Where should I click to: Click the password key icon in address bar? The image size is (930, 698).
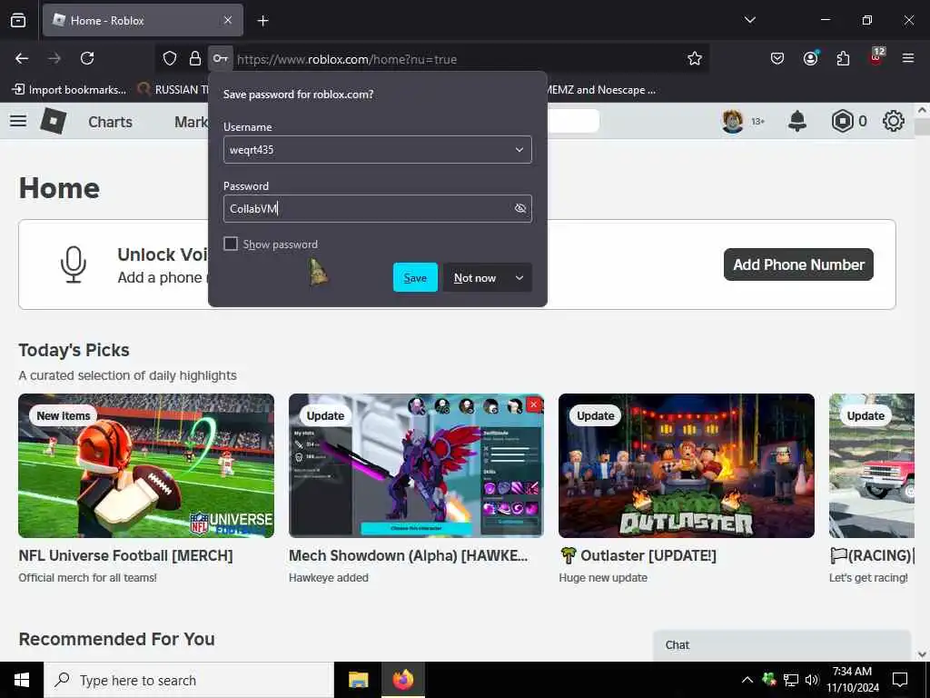point(220,58)
